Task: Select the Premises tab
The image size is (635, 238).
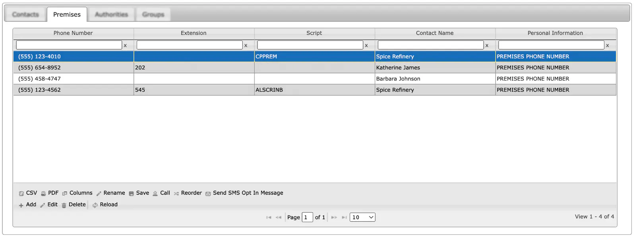Action: [67, 15]
